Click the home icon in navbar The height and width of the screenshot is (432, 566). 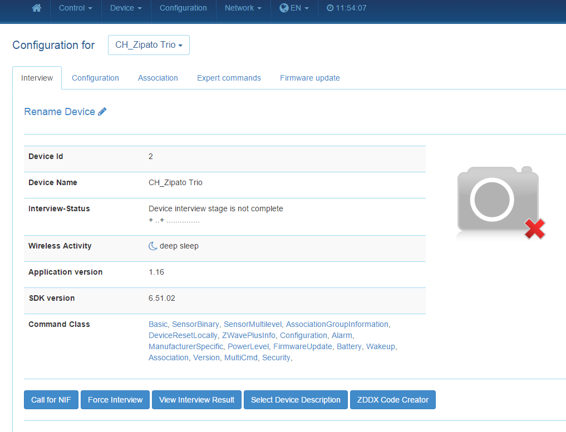click(x=37, y=8)
